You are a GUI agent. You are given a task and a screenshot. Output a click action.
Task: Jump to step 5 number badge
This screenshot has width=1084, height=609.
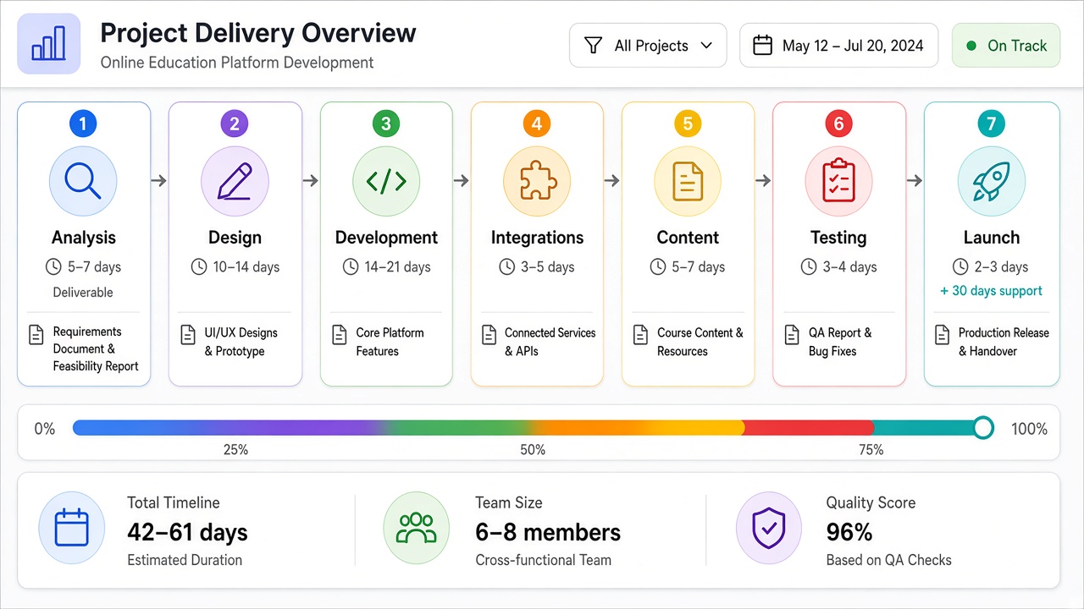(x=688, y=124)
